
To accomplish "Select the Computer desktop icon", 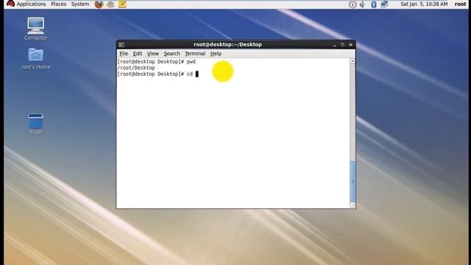I will pos(36,29).
